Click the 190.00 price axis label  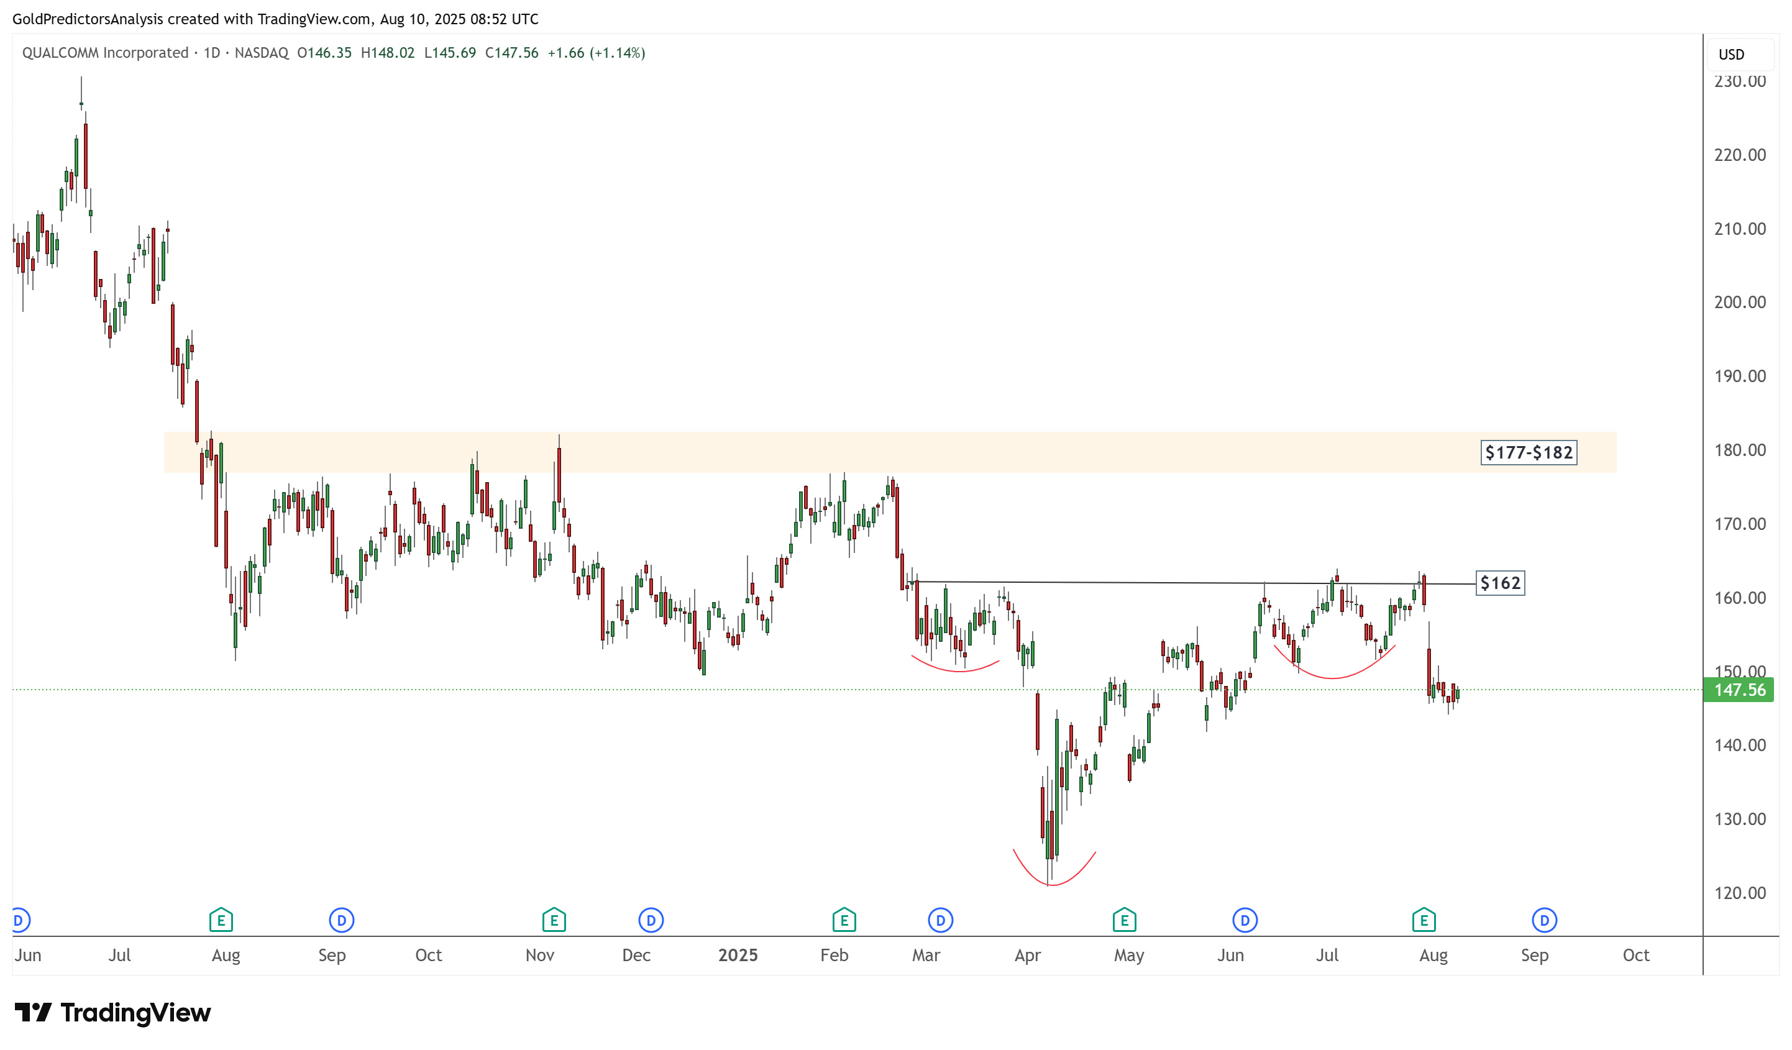pos(1739,376)
